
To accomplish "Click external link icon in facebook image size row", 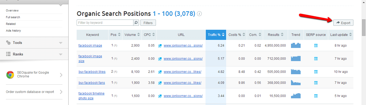I will [x=160, y=59].
